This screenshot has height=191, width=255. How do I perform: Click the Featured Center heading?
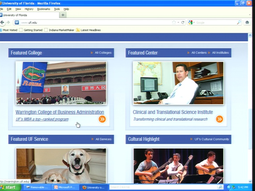143,53
